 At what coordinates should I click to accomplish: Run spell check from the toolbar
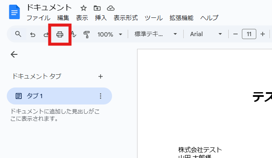click(x=73, y=34)
